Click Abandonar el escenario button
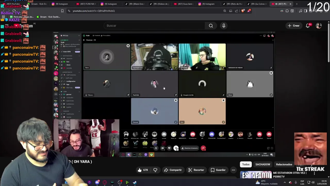 pyautogui.click(x=189, y=148)
